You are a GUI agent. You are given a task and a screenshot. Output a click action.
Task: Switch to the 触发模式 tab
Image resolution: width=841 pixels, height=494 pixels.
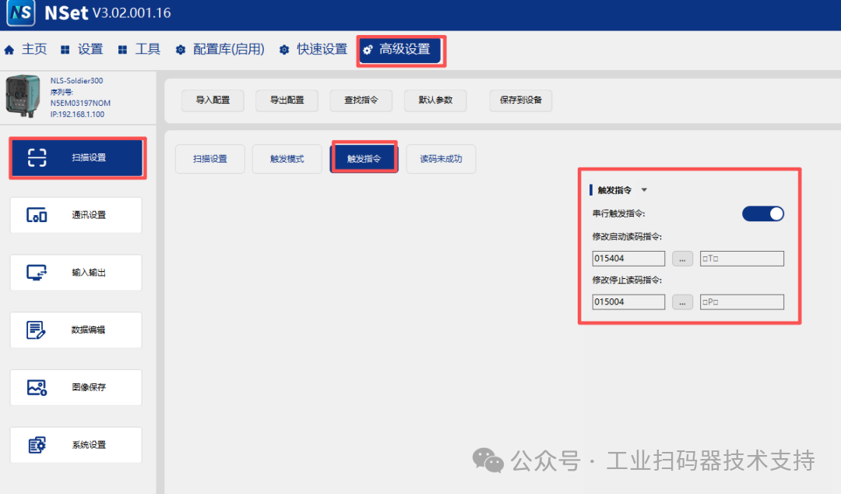click(x=287, y=159)
